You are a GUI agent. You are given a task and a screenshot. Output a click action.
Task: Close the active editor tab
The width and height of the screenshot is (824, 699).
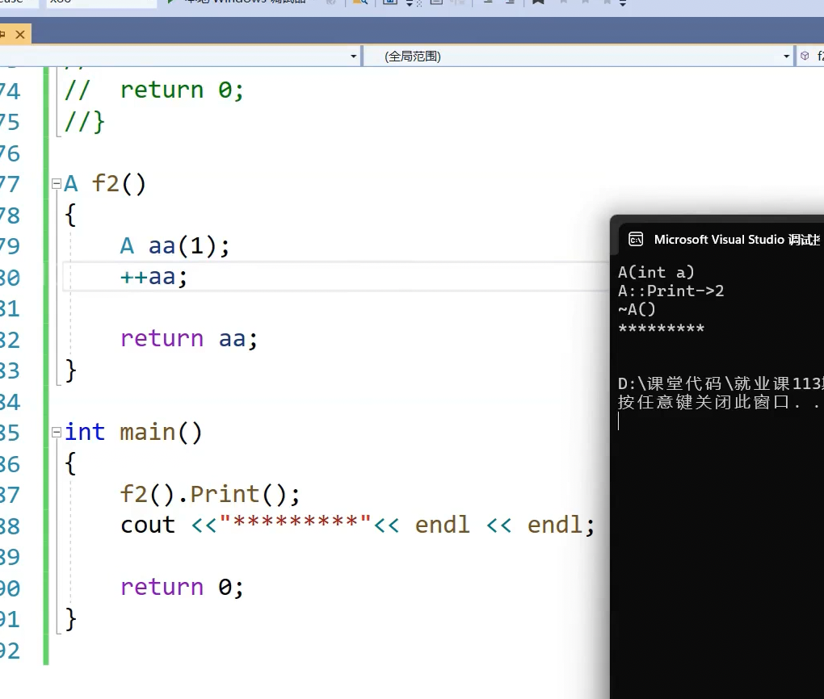(x=20, y=35)
